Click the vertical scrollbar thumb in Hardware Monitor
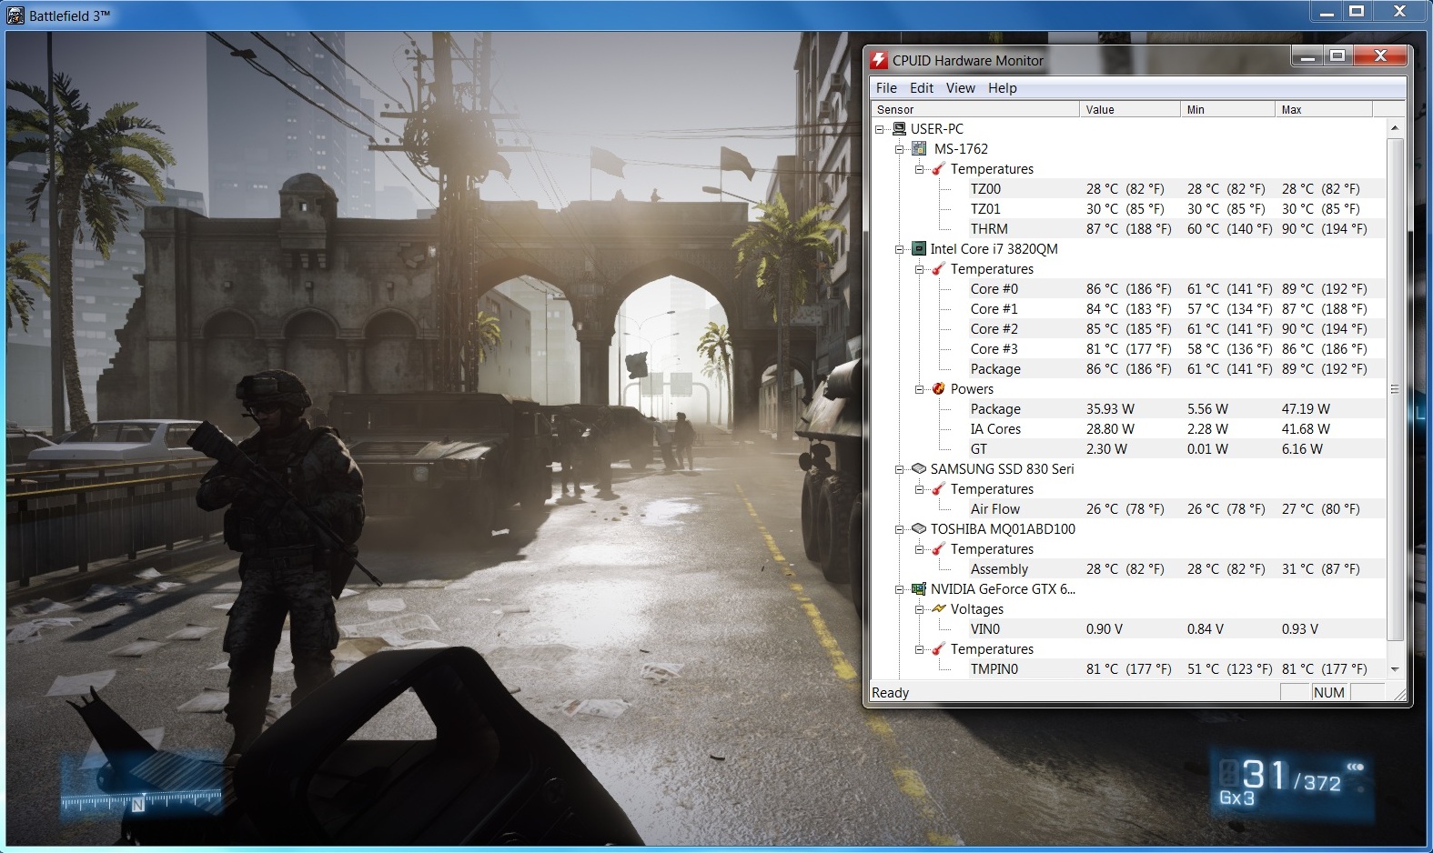The height and width of the screenshot is (853, 1433). [1395, 389]
